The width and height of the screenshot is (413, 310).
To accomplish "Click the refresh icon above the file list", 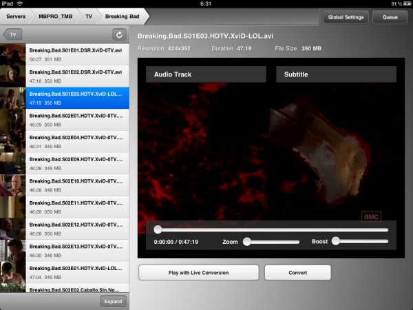I will pyautogui.click(x=119, y=35).
